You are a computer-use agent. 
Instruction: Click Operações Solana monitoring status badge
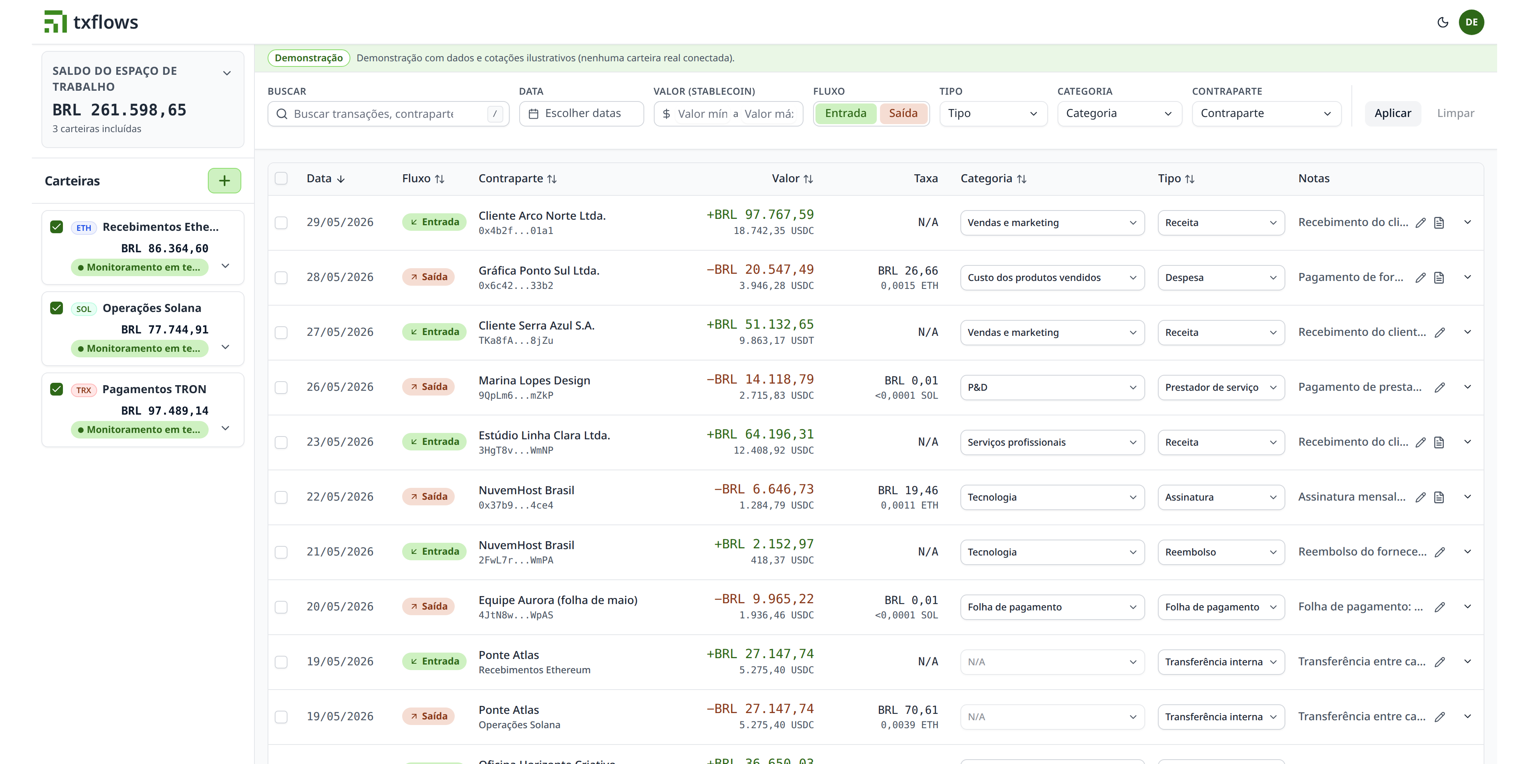pyautogui.click(x=139, y=348)
